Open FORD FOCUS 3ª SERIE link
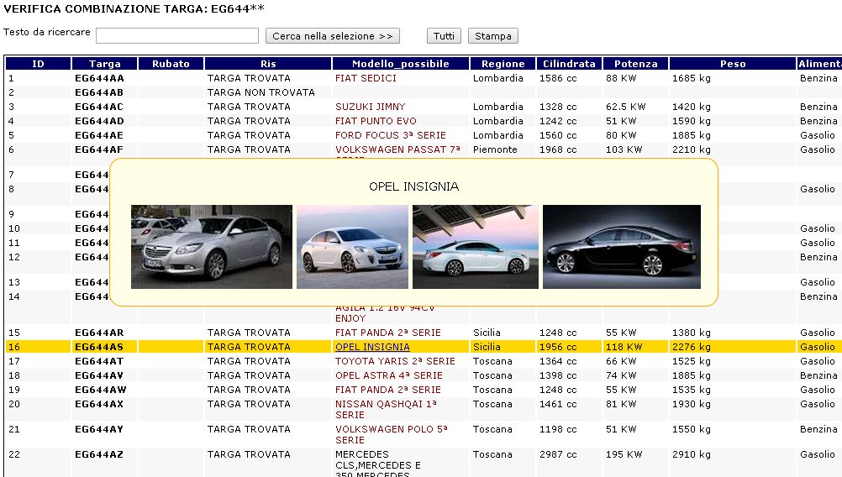This screenshot has width=842, height=477. [x=391, y=135]
